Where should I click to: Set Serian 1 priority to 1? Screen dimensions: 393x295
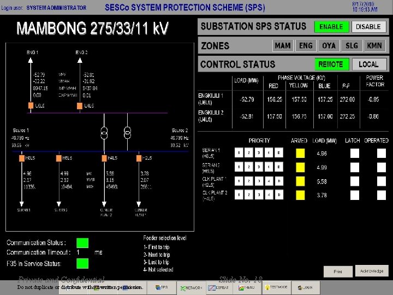(x=239, y=152)
